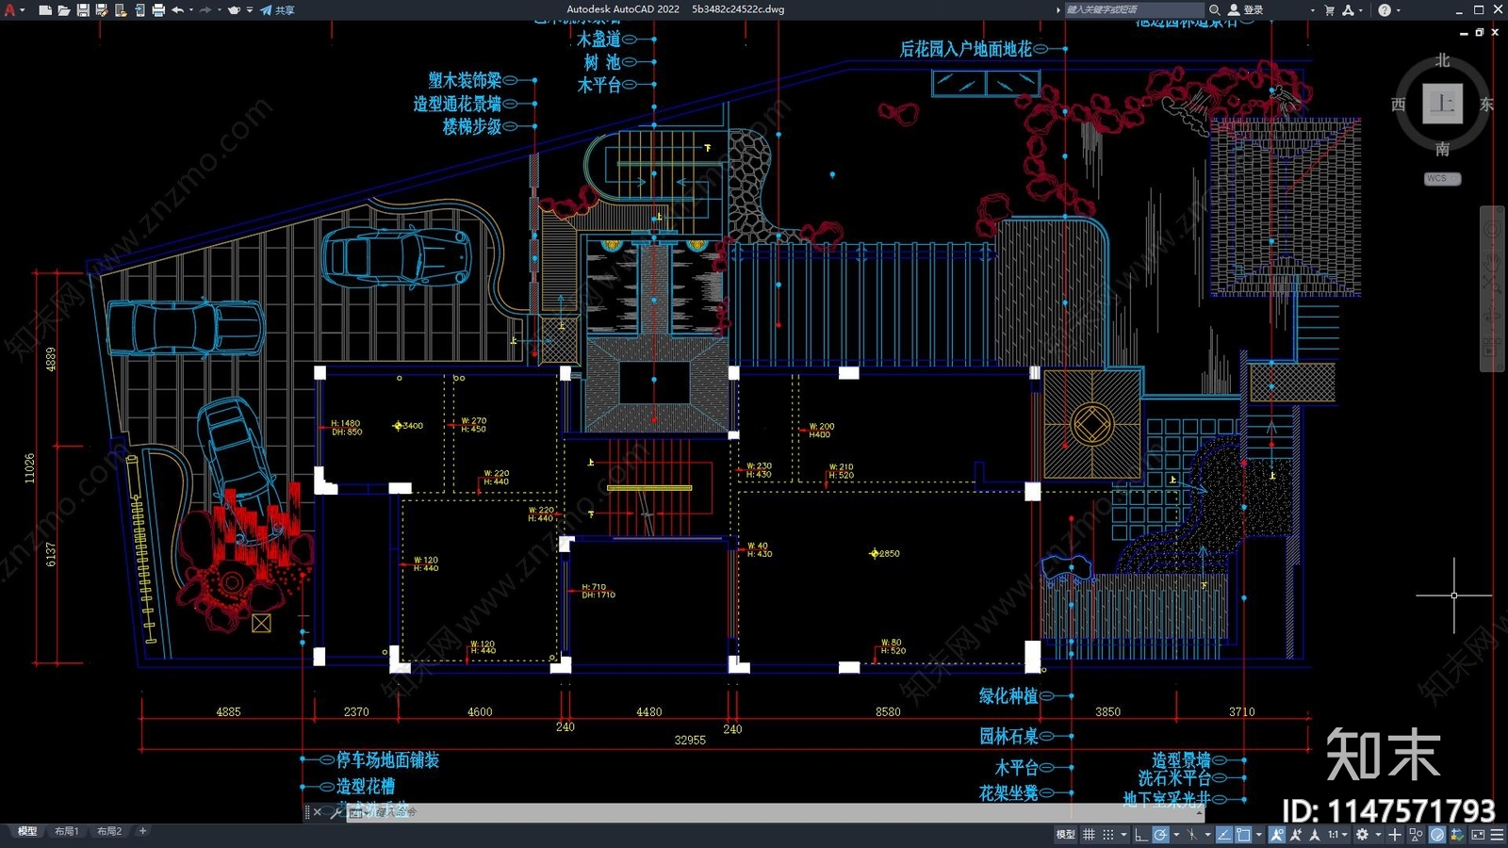Toggle isometric drafting icon
This screenshot has height=848, width=1508.
pos(1192,835)
